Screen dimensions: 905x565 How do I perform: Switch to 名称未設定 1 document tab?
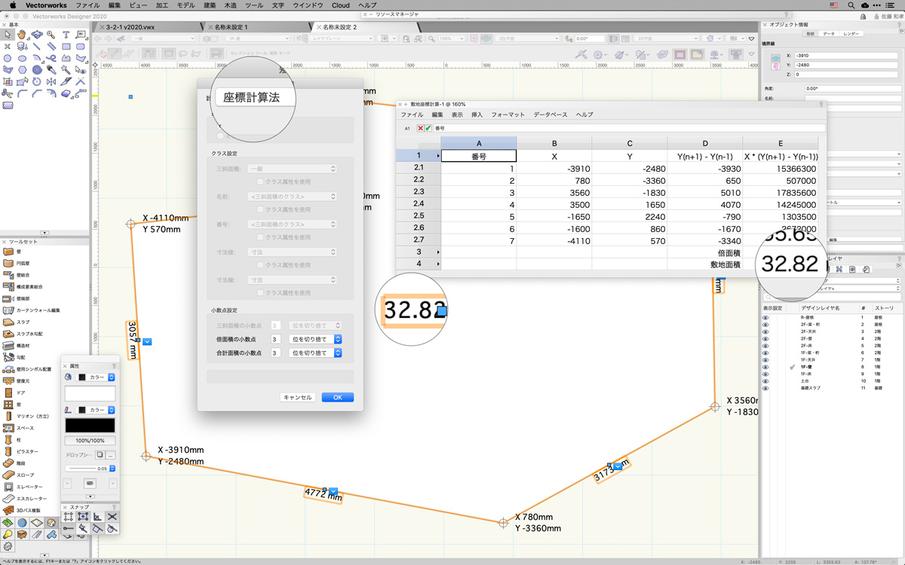pos(231,27)
